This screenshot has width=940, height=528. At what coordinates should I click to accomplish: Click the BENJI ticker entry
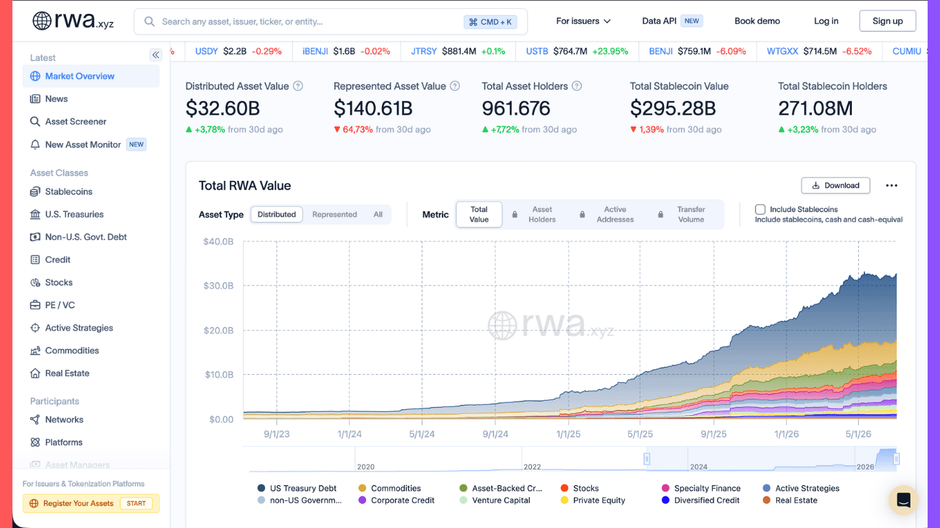697,52
